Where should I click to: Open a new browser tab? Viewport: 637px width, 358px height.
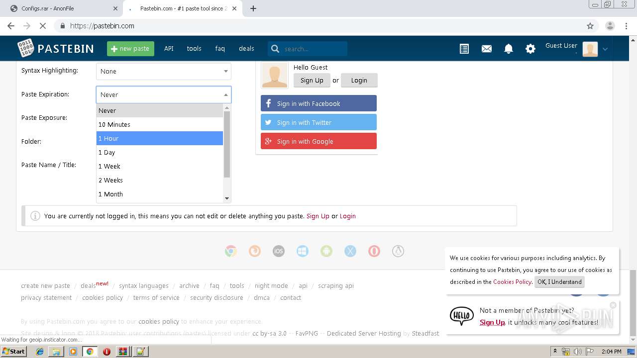coord(253,8)
